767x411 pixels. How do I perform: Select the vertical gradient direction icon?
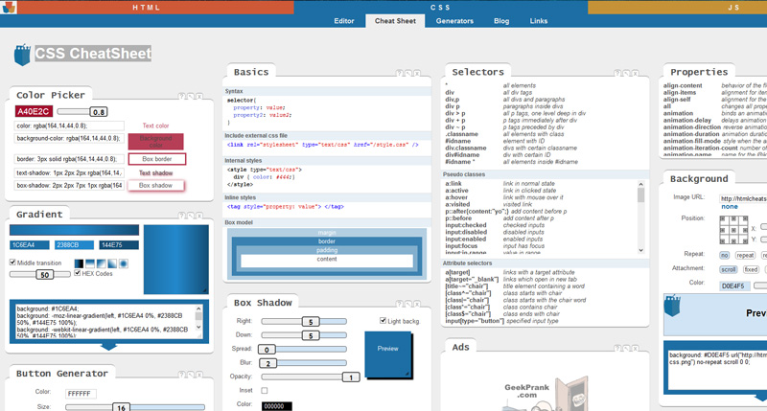[x=90, y=263]
